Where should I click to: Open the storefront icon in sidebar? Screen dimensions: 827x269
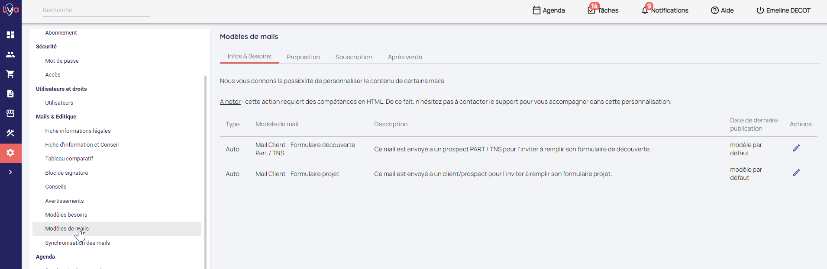click(10, 113)
